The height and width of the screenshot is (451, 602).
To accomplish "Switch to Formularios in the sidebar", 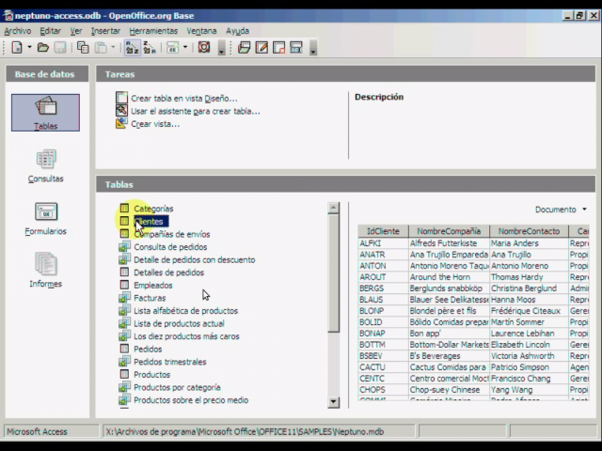I will tap(46, 219).
